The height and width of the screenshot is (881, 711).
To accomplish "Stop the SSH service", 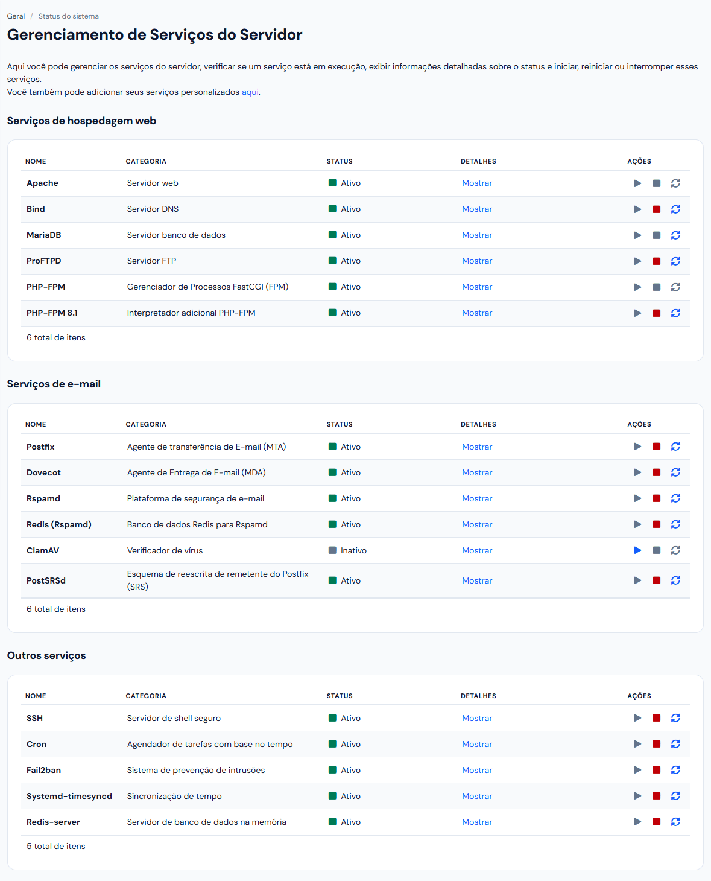I will pyautogui.click(x=657, y=718).
